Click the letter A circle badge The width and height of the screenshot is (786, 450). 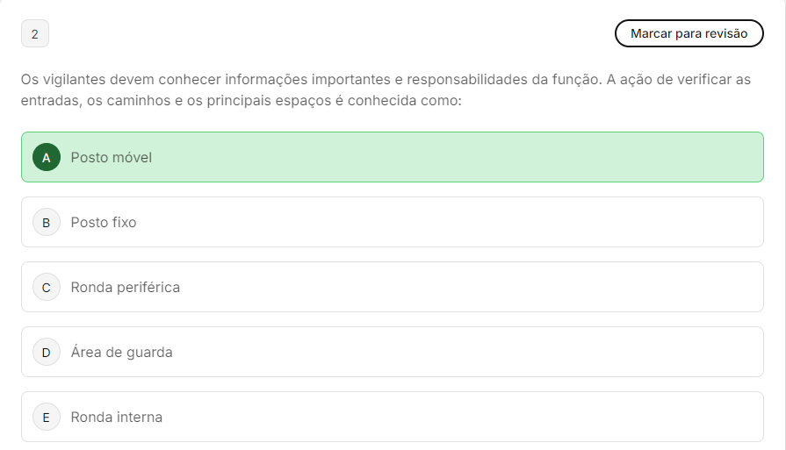click(x=47, y=157)
